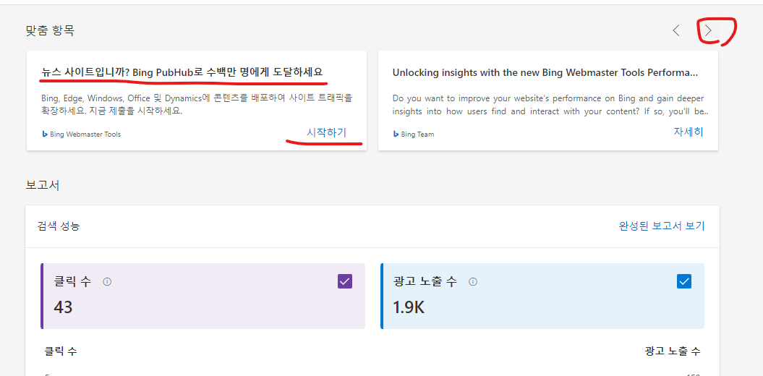Click the info icon beside 광고 노출 수
This screenshot has width=763, height=376.
473,281
